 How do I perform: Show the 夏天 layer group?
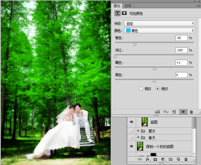[x=132, y=131]
